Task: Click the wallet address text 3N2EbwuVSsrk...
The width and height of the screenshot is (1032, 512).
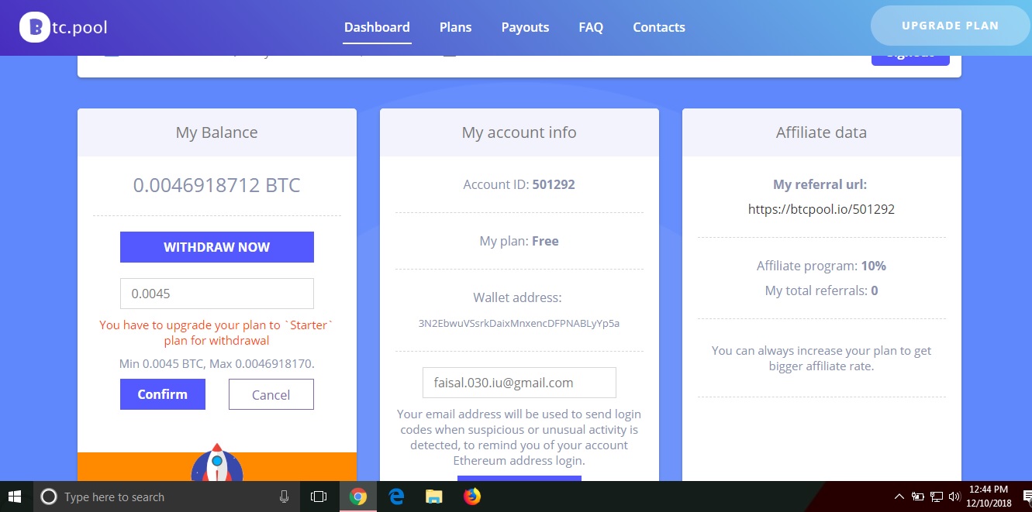Action: pos(519,323)
